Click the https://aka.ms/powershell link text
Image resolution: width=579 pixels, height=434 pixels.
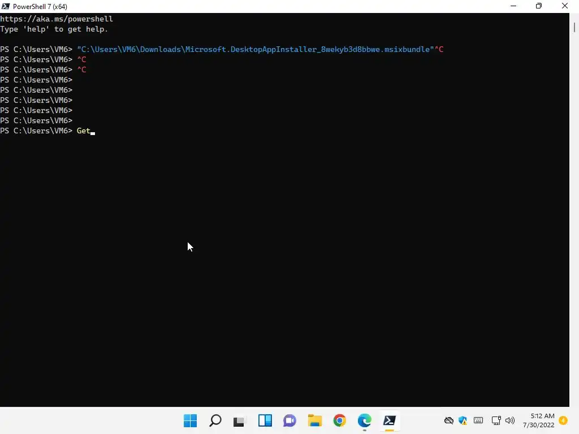pos(57,19)
